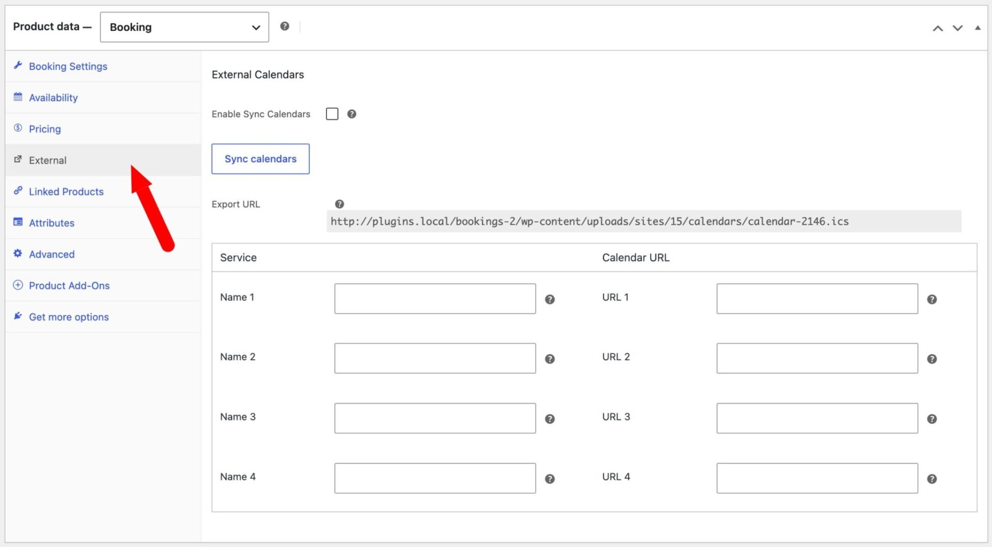Click the help marker beside URL 4 field

click(x=932, y=478)
